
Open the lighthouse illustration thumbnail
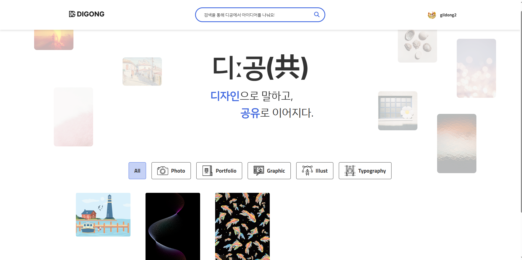[x=103, y=214]
